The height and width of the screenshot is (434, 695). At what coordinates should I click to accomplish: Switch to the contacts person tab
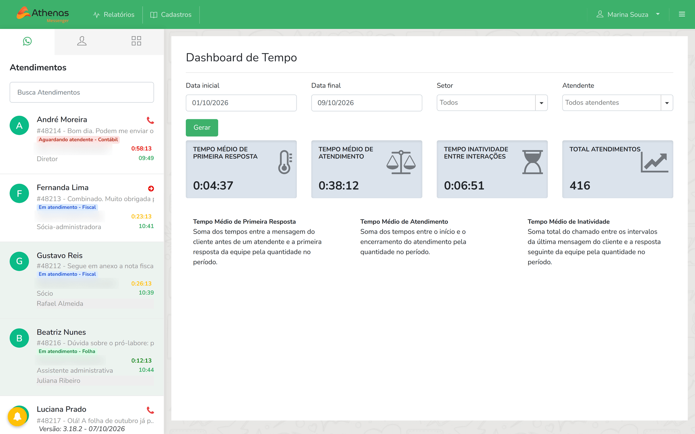[82, 41]
